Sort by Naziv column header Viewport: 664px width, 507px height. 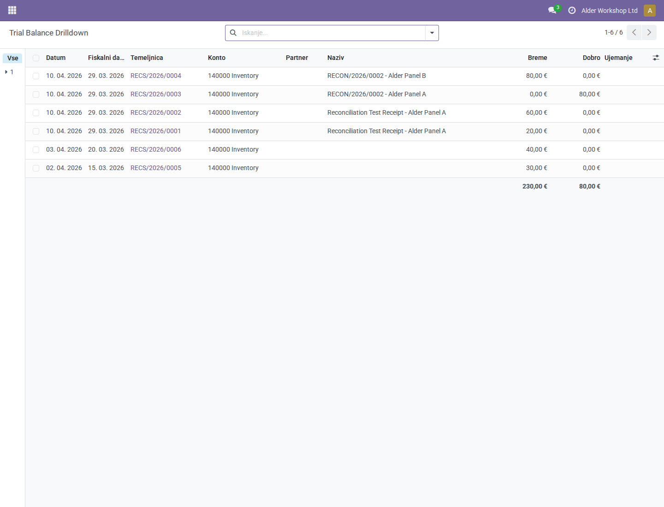336,58
